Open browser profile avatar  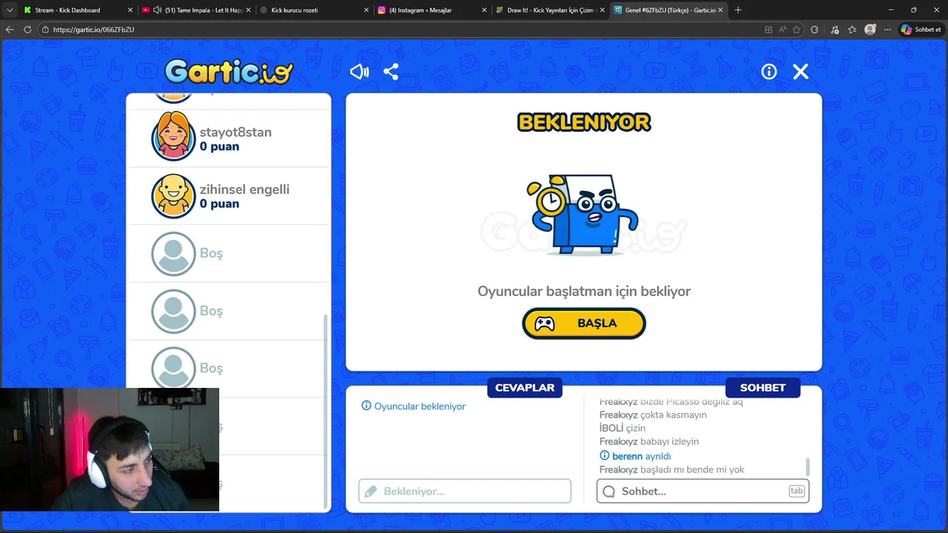(x=870, y=30)
